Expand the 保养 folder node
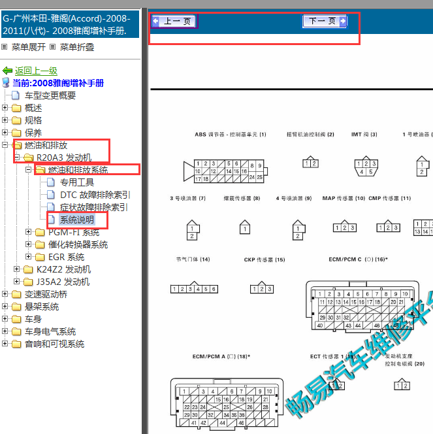Viewport: 433px width, 434px height. point(5,132)
